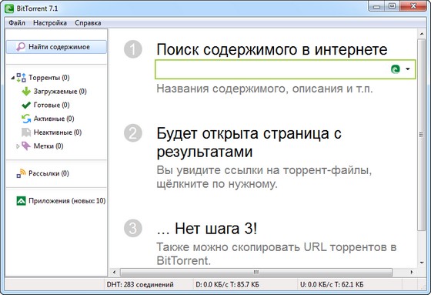Click the green Приложения apps icon

click(22, 201)
